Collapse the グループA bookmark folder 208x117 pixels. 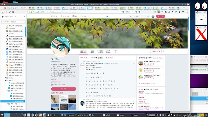[7, 91]
